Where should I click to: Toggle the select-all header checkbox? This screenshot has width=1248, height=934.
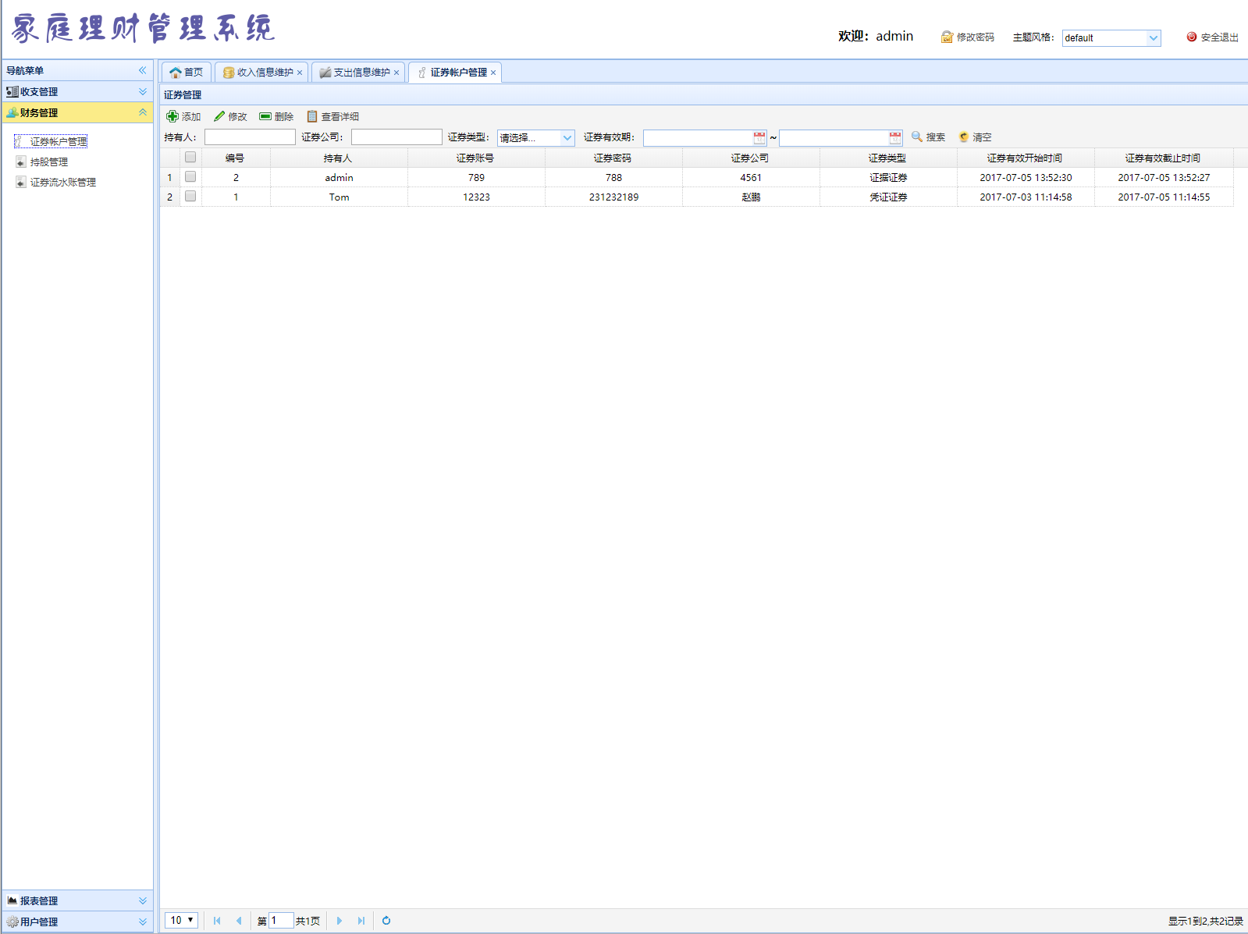click(190, 157)
